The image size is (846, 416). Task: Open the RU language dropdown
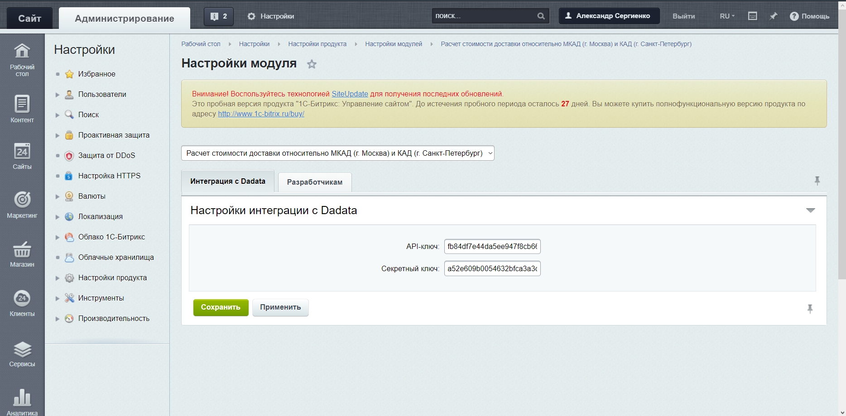[727, 16]
